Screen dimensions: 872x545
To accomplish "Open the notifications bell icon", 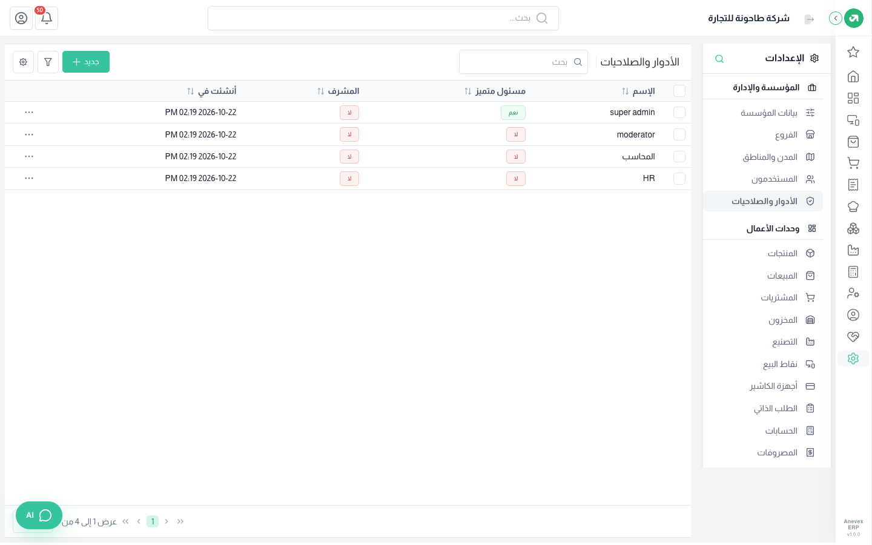I will tap(47, 18).
